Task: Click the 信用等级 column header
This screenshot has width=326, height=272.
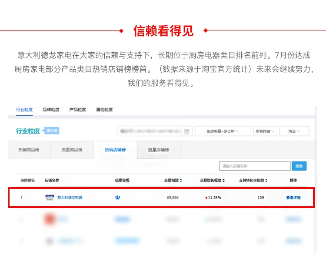Action: point(123,181)
